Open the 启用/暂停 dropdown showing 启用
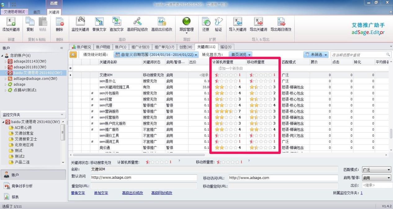This screenshot has height=209, width=393. (376, 178)
